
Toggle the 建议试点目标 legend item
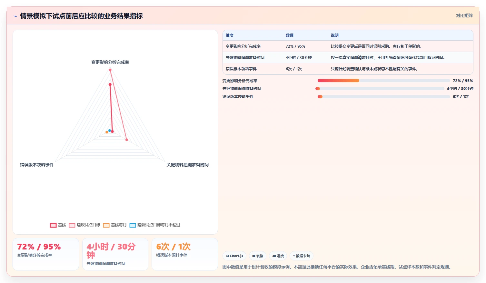tap(84, 225)
